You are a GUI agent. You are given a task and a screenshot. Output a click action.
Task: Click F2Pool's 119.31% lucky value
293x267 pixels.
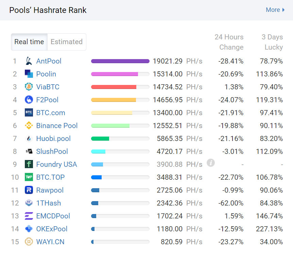pyautogui.click(x=269, y=100)
